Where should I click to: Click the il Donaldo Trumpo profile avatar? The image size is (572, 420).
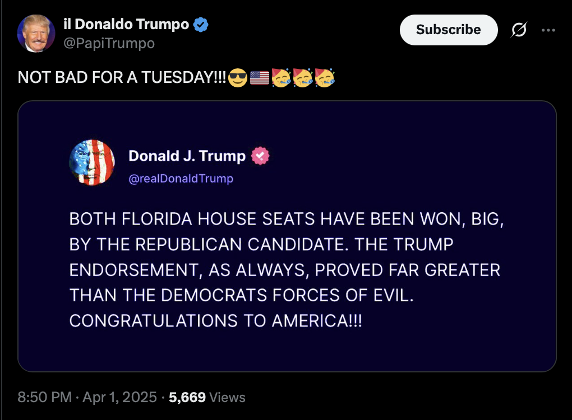36,34
